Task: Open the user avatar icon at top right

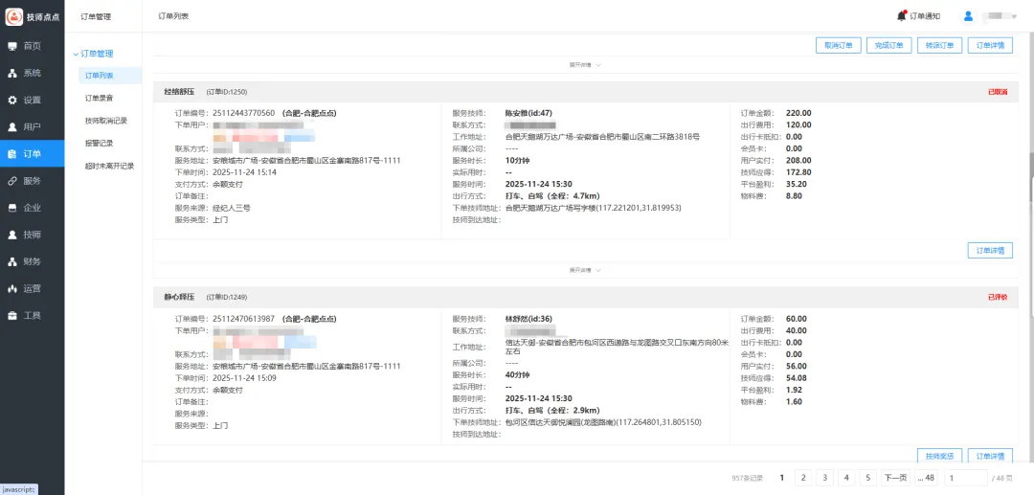Action: tap(968, 15)
